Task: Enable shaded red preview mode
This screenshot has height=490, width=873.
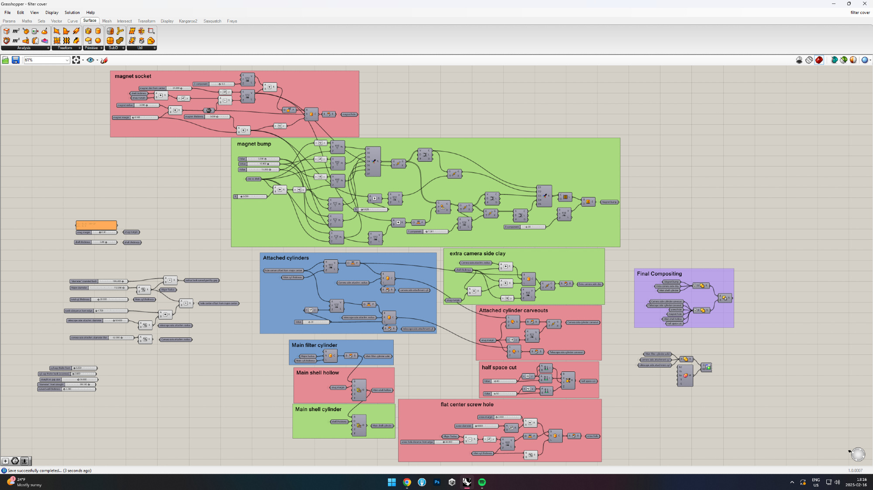Action: click(x=819, y=60)
